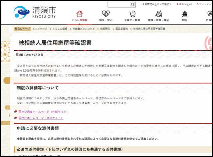Select the 観光 menu label

[185, 20]
